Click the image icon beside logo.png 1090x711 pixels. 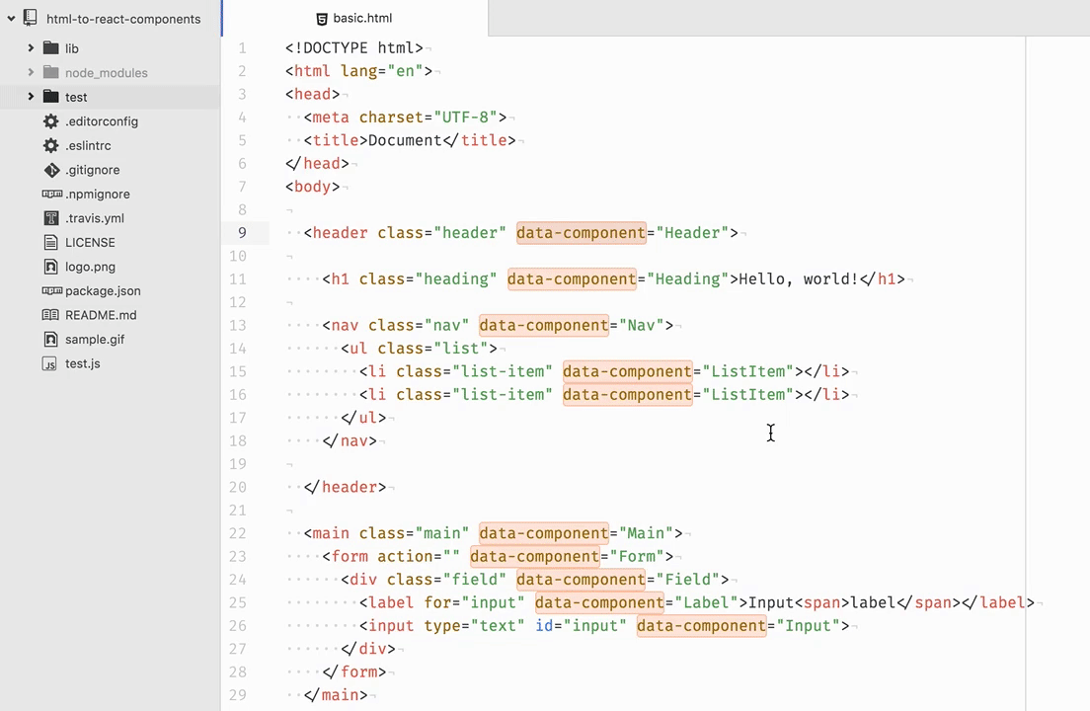[x=51, y=267]
